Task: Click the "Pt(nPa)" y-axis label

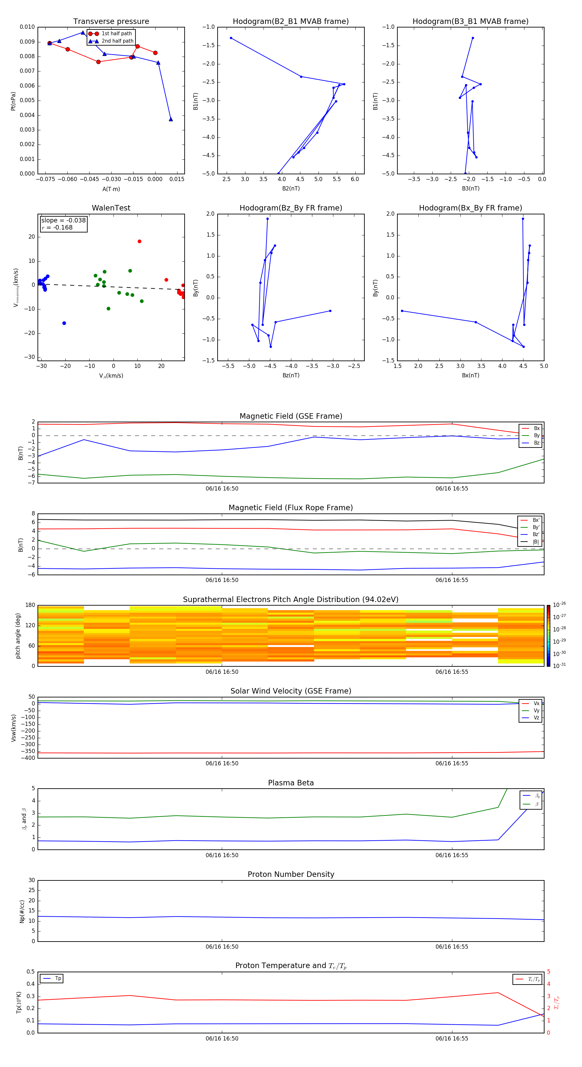Action: [x=13, y=101]
